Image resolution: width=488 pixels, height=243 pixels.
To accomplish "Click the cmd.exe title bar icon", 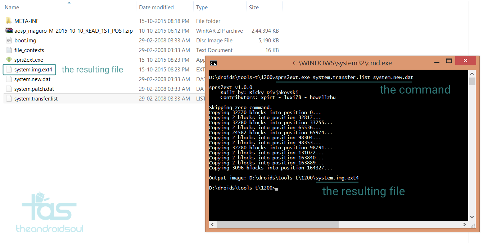I will click(x=213, y=63).
